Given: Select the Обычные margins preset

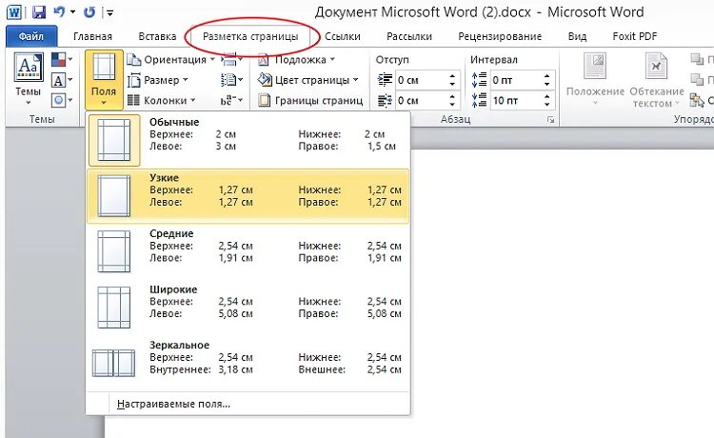Looking at the screenshot, I should point(248,140).
